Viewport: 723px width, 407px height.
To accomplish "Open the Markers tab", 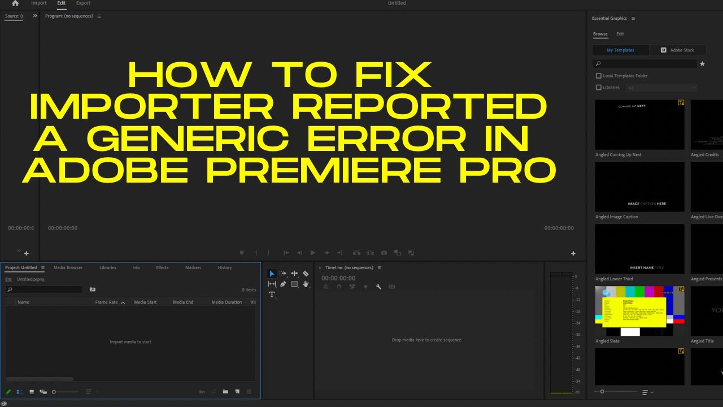I will coord(193,267).
